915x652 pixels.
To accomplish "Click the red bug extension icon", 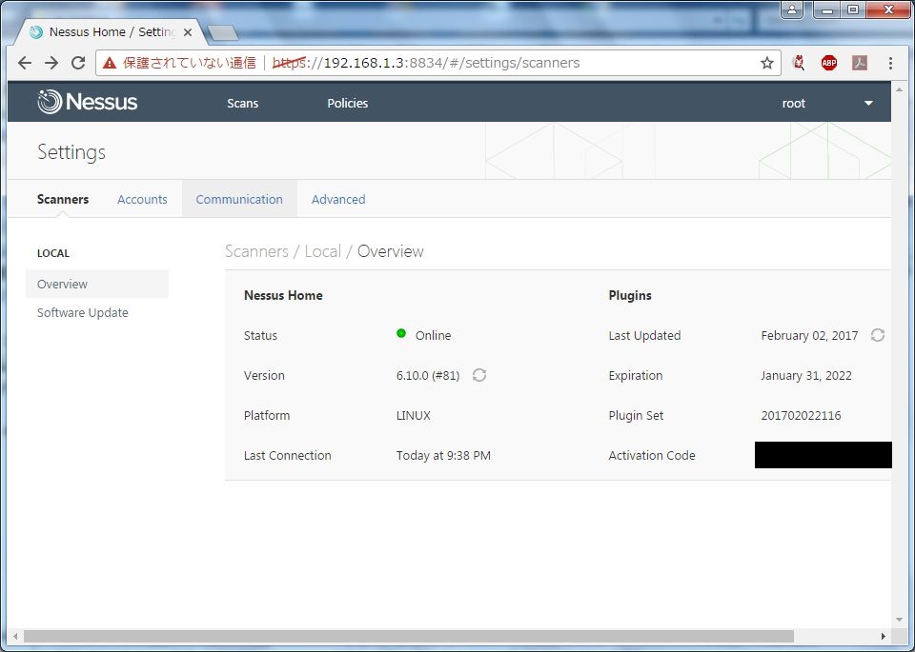I will pyautogui.click(x=799, y=63).
